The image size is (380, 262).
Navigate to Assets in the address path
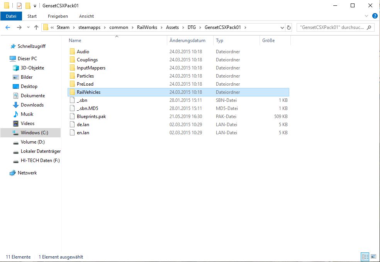[x=172, y=27]
